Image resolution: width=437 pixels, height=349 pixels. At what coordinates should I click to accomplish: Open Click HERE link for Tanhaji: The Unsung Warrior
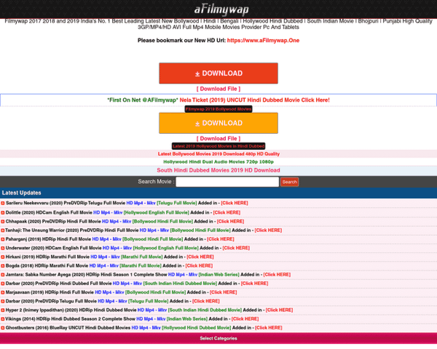pyautogui.click(x=268, y=230)
